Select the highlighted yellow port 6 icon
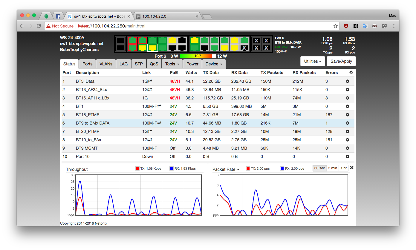 click(x=153, y=47)
